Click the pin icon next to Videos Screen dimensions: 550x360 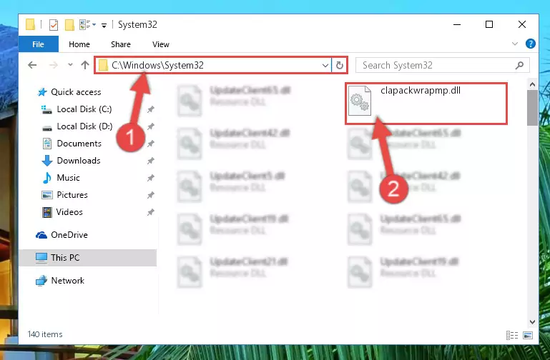[x=150, y=212]
